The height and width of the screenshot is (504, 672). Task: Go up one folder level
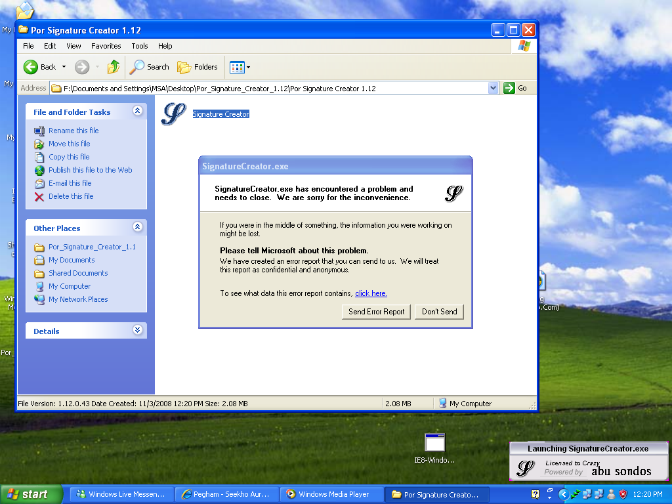[x=114, y=67]
